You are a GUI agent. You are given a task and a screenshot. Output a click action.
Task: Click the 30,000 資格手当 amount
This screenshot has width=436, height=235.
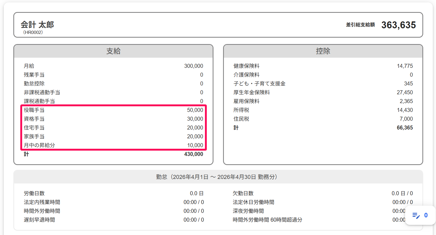(x=195, y=119)
